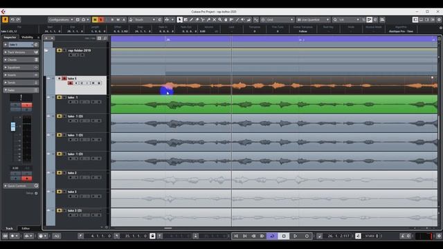Toggle Snap to Zero Crossing icon

[x=255, y=19]
